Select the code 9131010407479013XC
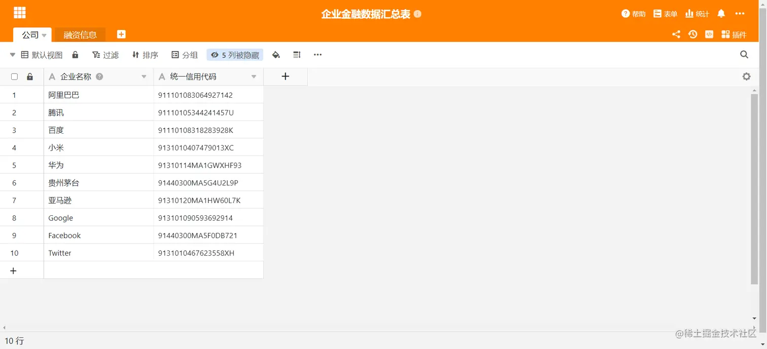Viewport: 767px width, 349px height. (x=208, y=147)
